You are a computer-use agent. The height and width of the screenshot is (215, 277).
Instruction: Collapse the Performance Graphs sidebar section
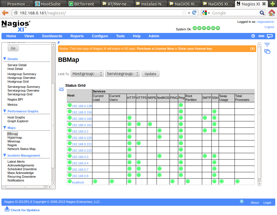5,111
